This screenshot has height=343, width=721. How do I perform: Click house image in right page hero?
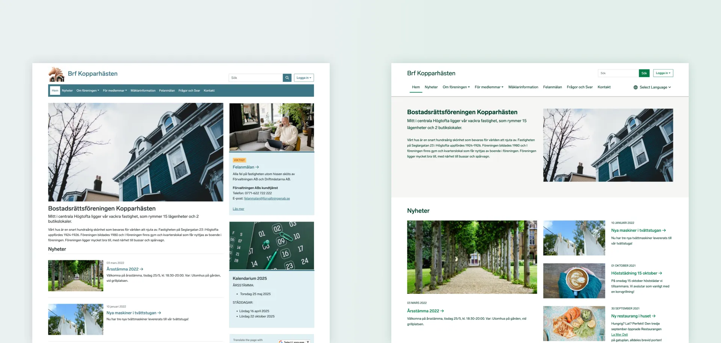tap(608, 145)
